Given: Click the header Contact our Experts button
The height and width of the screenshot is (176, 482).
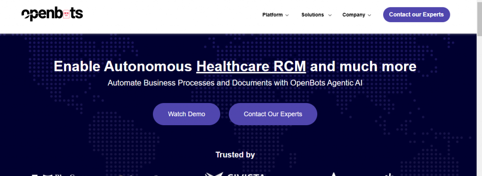Looking at the screenshot, I should [x=416, y=15].
